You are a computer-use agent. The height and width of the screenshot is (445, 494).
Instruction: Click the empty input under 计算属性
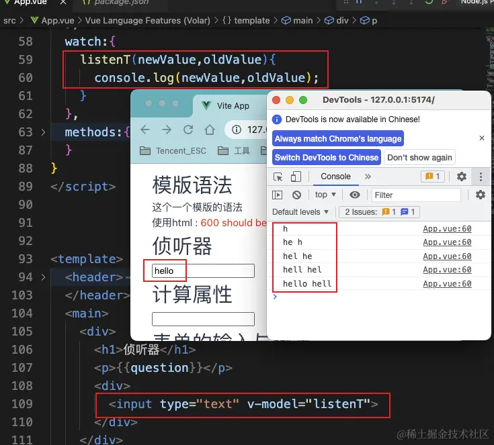coord(203,319)
